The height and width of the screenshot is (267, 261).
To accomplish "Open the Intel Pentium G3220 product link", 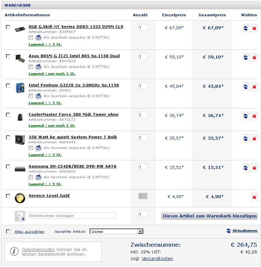I will [74, 85].
